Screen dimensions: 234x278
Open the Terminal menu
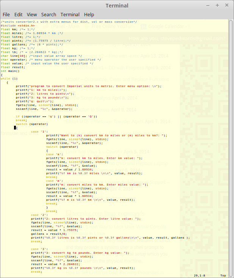(x=70, y=14)
